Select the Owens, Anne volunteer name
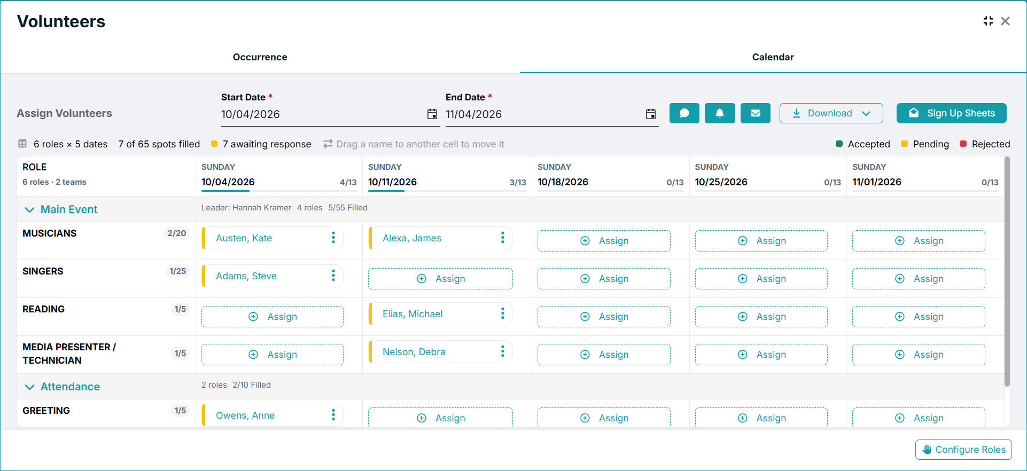 (245, 415)
